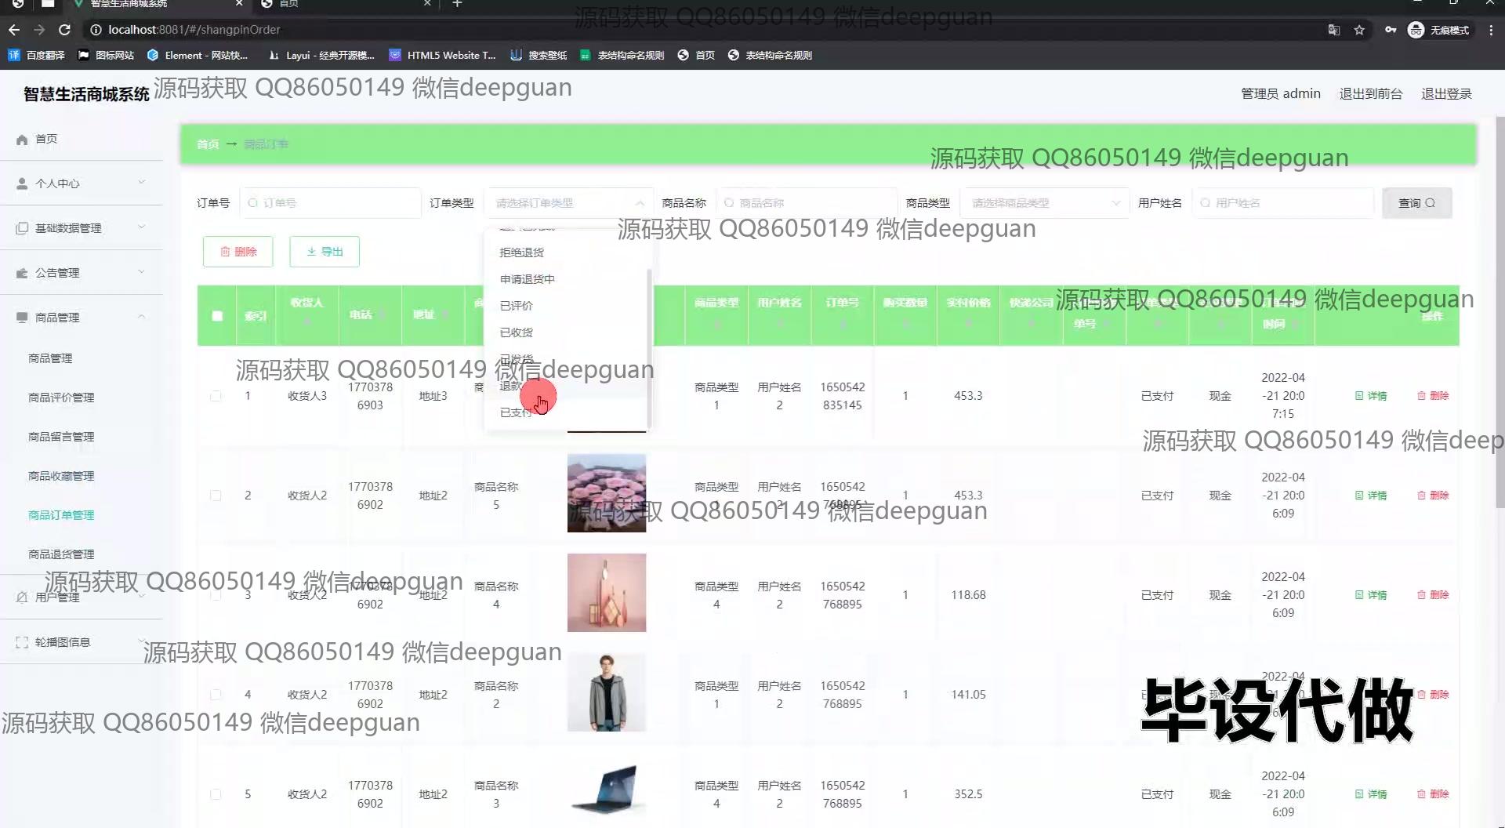Delete order row 2 via trash link

1433,496
